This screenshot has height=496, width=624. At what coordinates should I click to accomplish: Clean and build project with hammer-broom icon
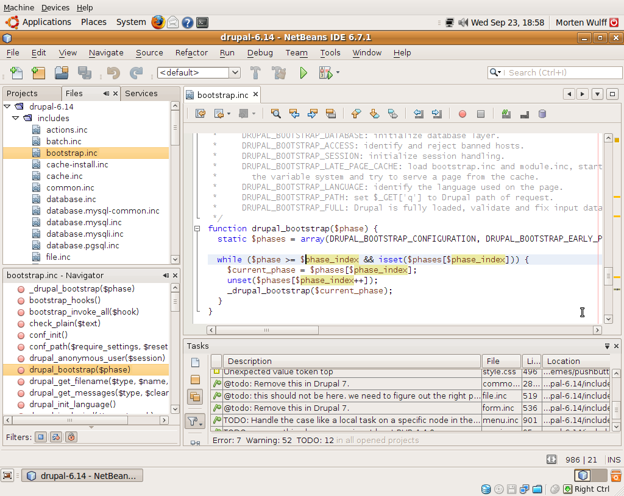(278, 73)
